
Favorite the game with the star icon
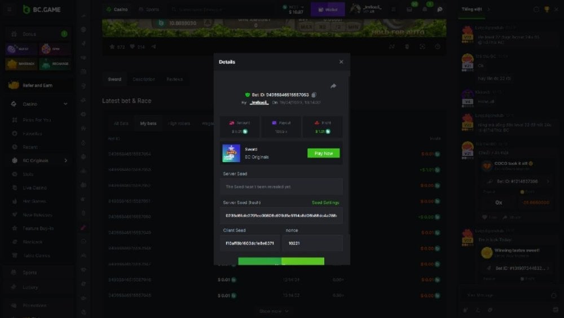tap(112, 47)
